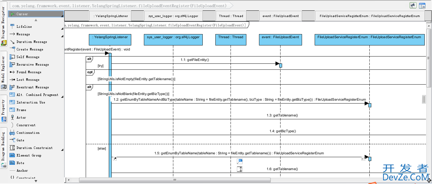Click the YelangSpringListener header tab
The height and width of the screenshot is (184, 432).
tap(110, 16)
